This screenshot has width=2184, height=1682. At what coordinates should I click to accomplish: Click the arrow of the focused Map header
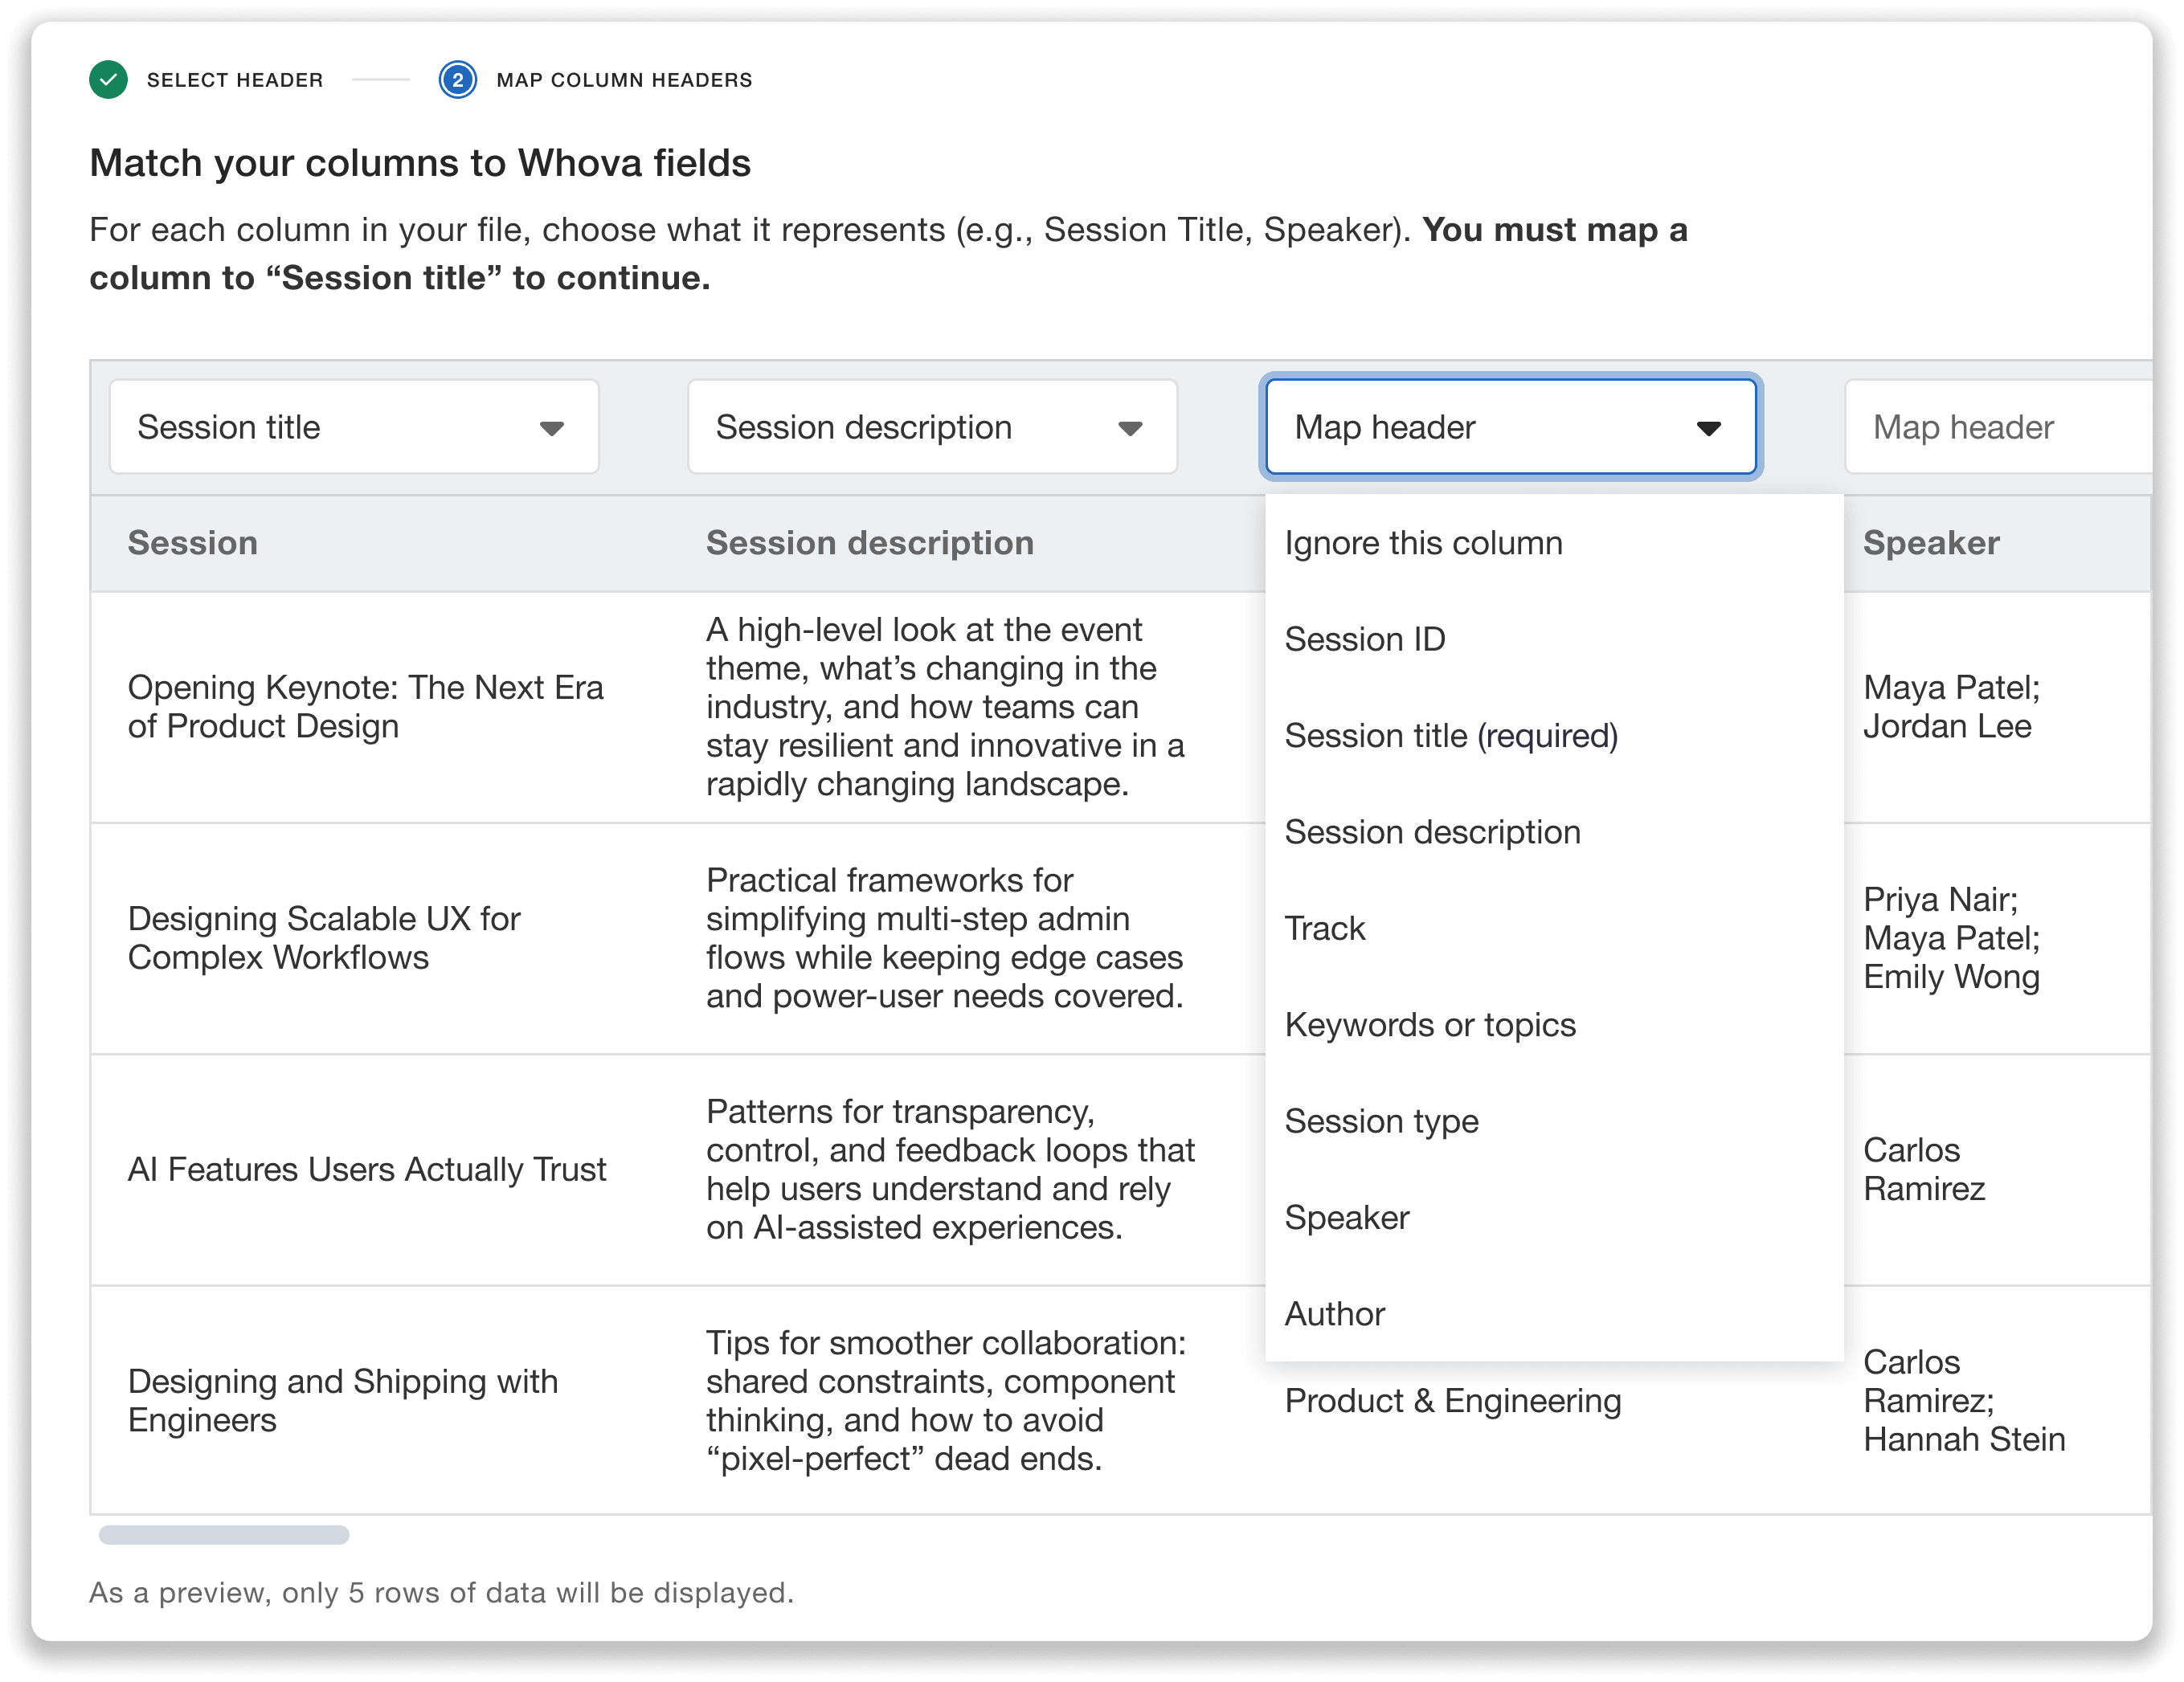point(1708,429)
